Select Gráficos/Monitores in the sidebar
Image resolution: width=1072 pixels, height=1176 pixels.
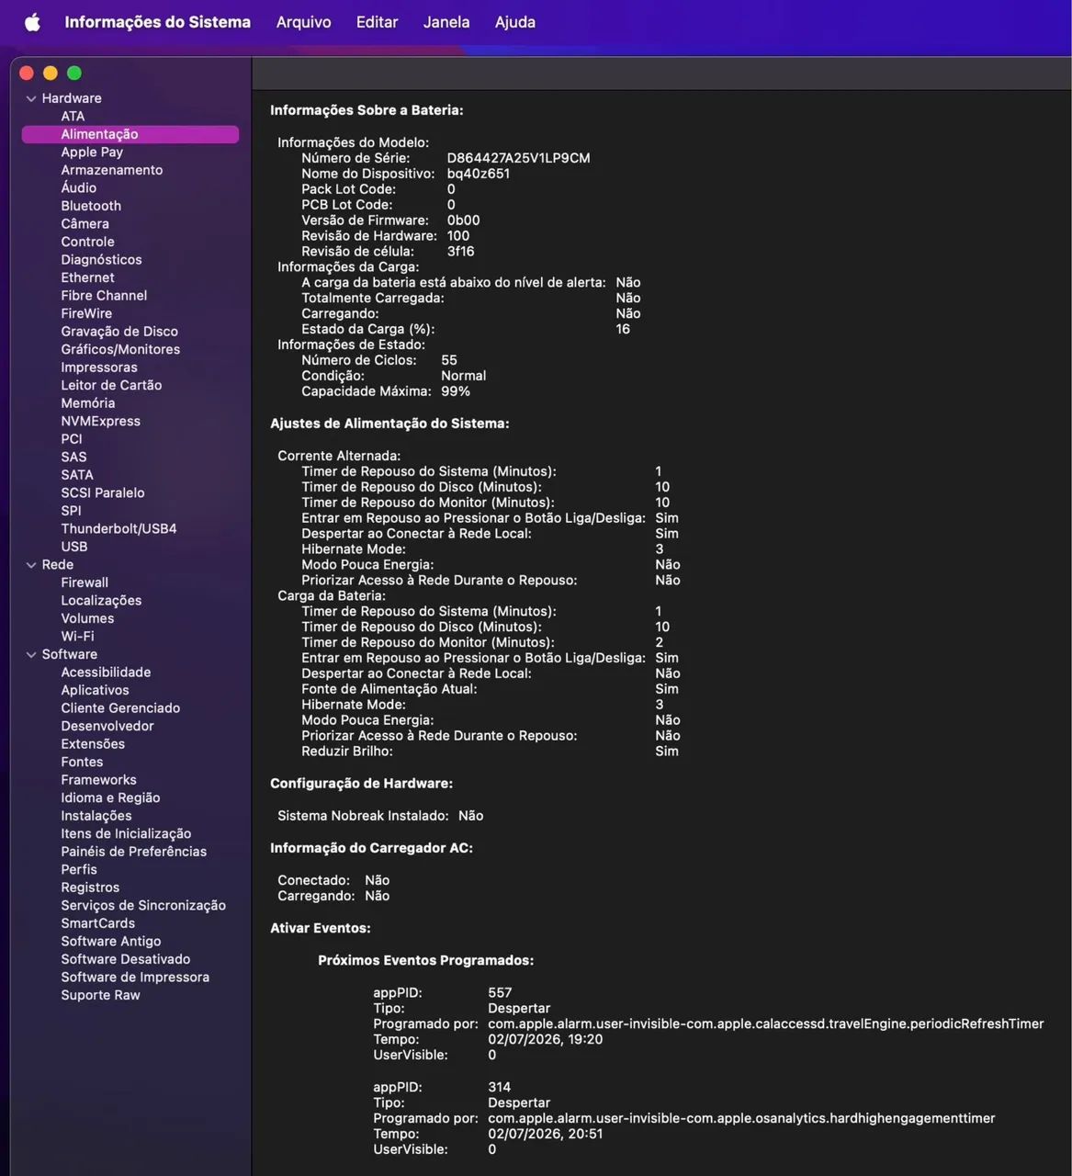[120, 349]
